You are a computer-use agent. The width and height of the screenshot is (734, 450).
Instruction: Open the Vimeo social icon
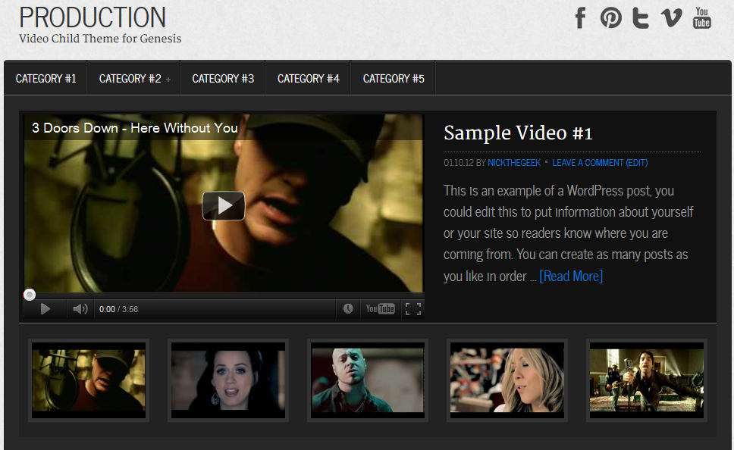pyautogui.click(x=671, y=17)
